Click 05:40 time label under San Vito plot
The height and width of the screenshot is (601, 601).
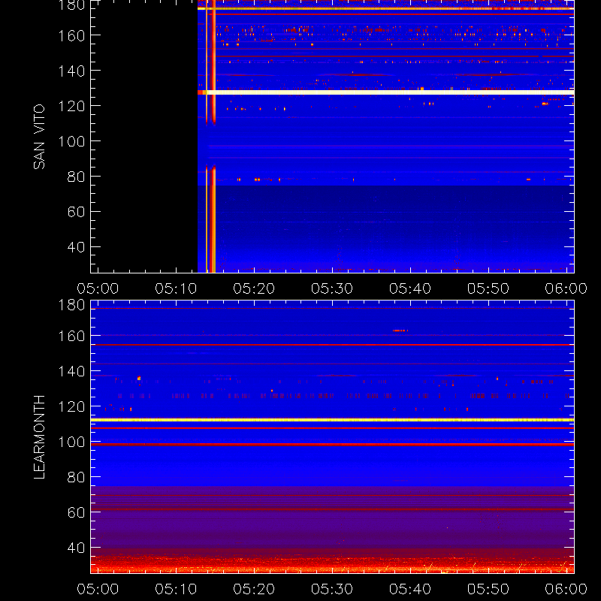pyautogui.click(x=410, y=288)
